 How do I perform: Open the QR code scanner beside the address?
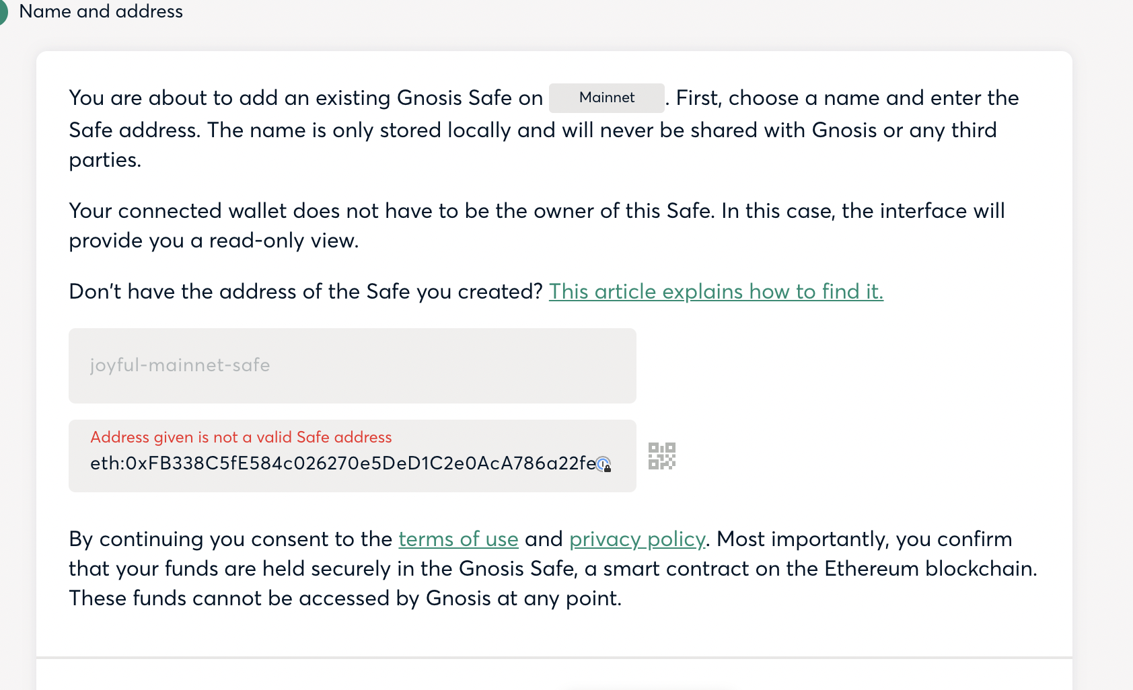click(661, 455)
